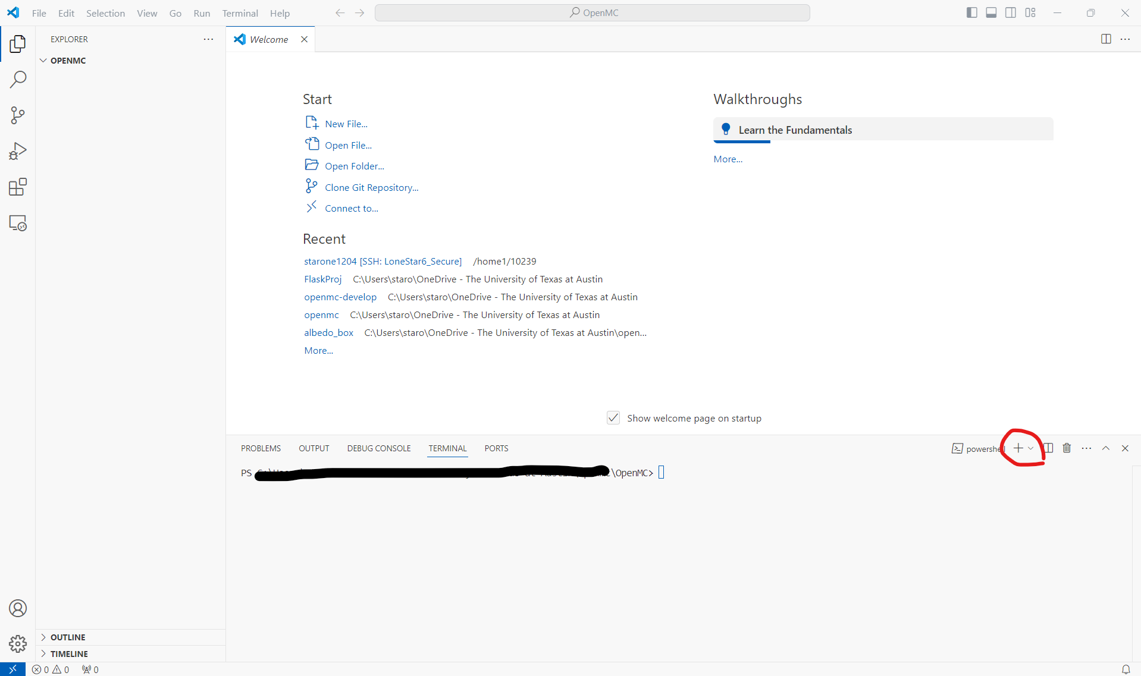Open recent openmc-develop folder

click(x=340, y=297)
